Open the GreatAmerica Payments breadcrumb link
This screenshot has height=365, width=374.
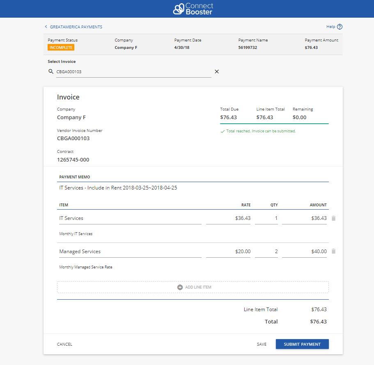click(76, 27)
